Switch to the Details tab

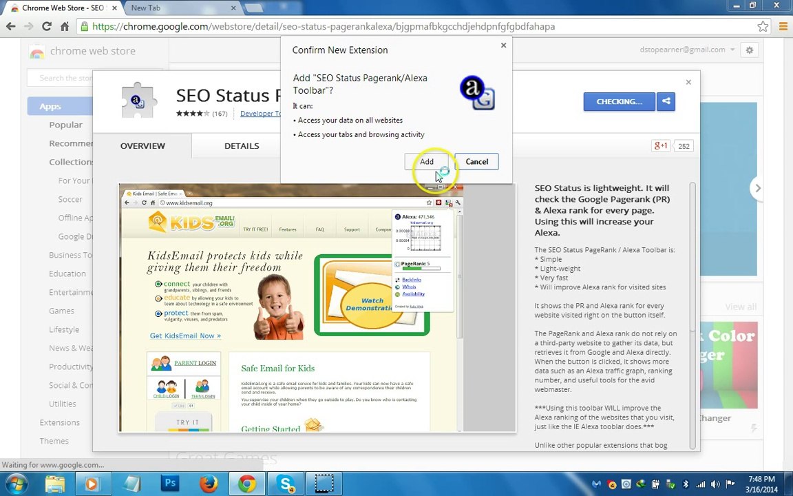242,146
